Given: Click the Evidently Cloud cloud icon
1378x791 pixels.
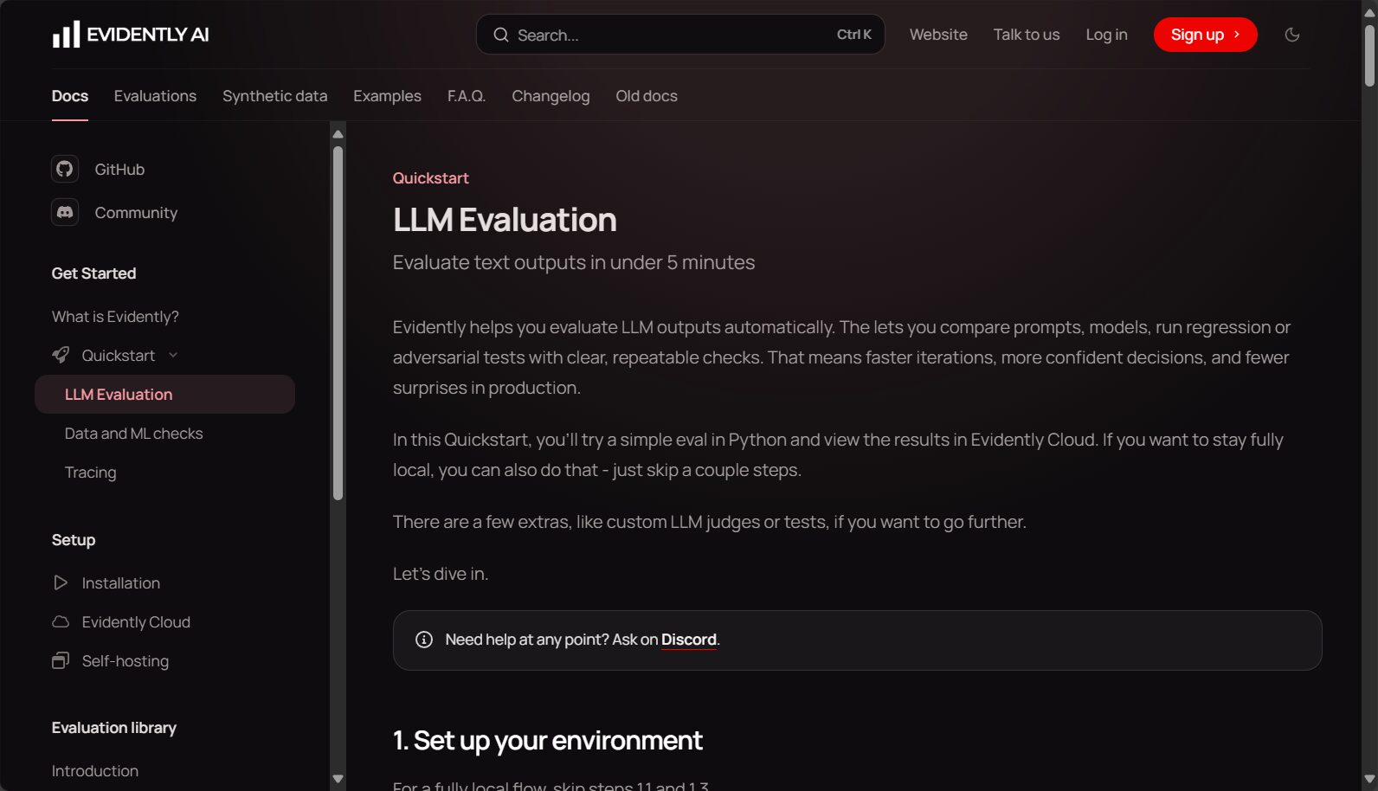Looking at the screenshot, I should click(x=61, y=621).
